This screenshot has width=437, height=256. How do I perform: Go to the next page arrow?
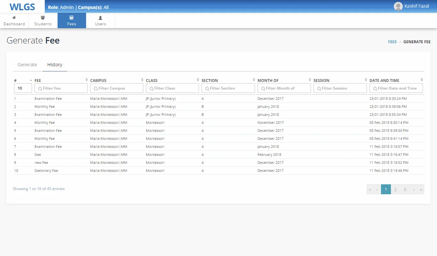coord(414,189)
